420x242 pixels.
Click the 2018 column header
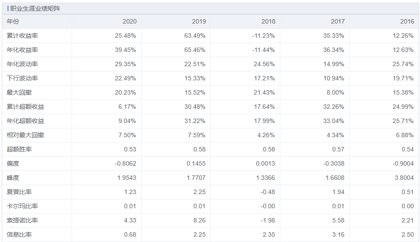coord(268,21)
